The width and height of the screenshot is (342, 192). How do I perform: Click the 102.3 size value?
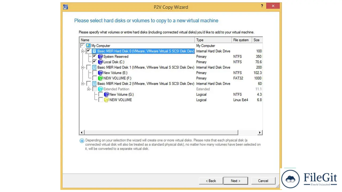pos(258,73)
